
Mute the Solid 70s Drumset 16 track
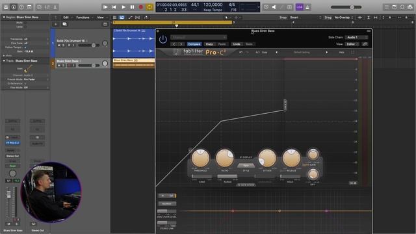pyautogui.click(x=59, y=45)
